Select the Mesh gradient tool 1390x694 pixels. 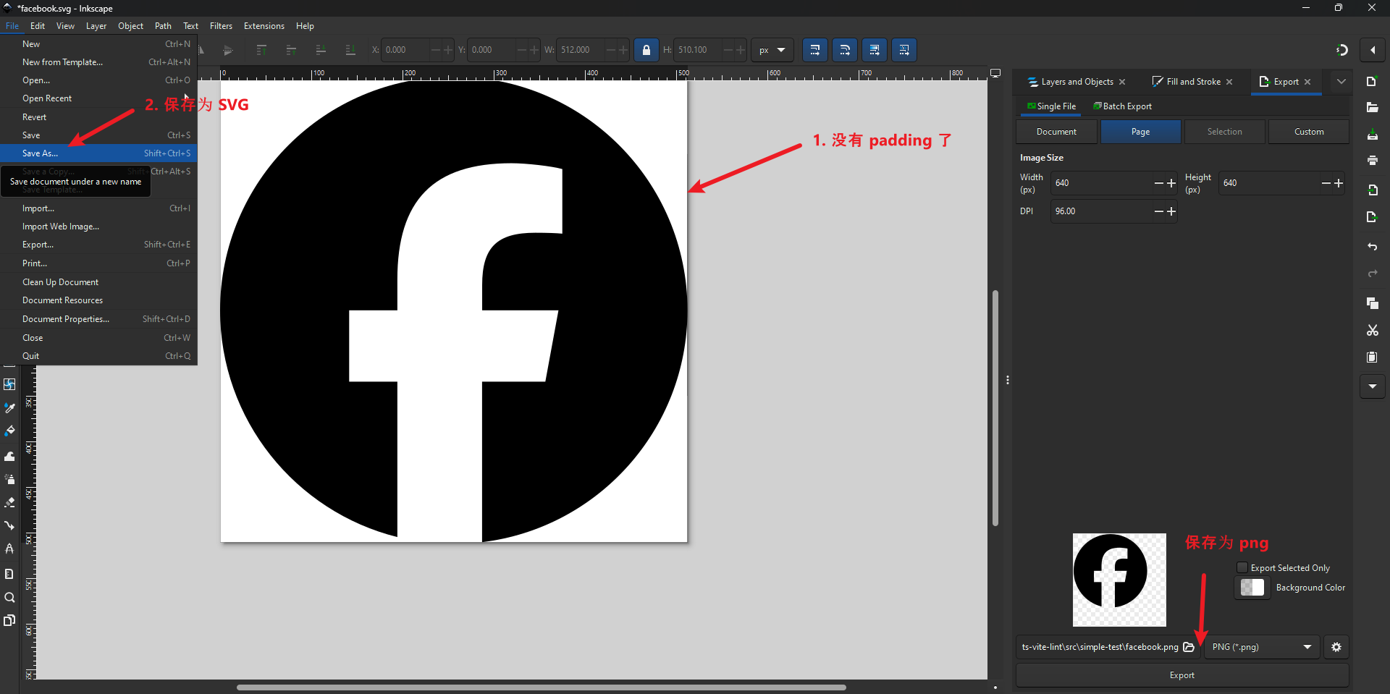(9, 384)
